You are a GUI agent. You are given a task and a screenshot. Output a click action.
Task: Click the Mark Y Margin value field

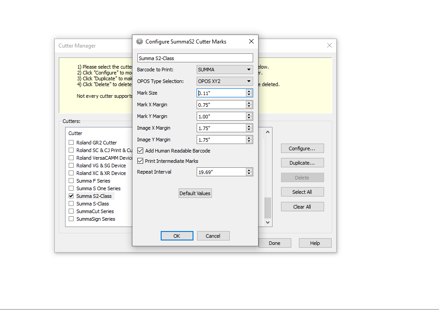221,116
